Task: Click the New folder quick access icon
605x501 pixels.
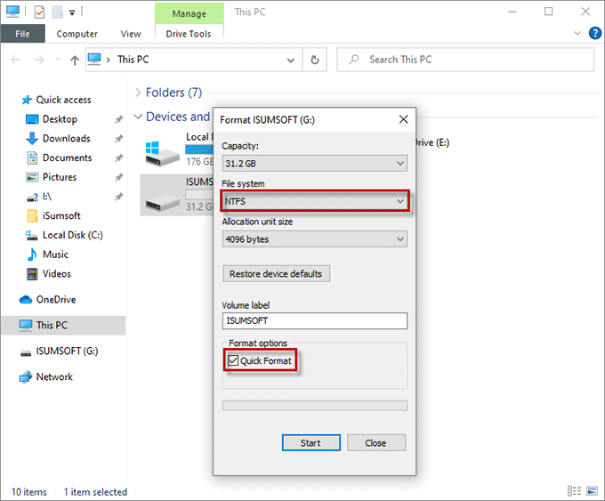Action: tap(58, 12)
